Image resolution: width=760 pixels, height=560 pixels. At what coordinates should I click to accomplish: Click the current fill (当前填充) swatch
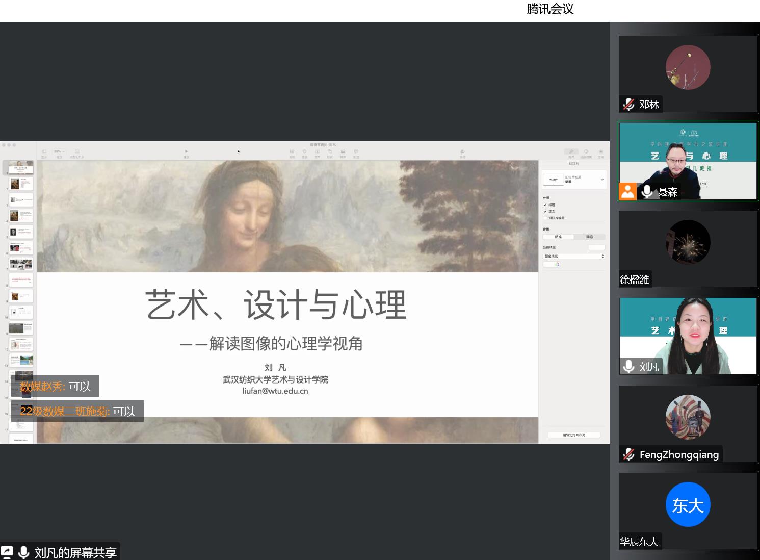click(x=596, y=247)
